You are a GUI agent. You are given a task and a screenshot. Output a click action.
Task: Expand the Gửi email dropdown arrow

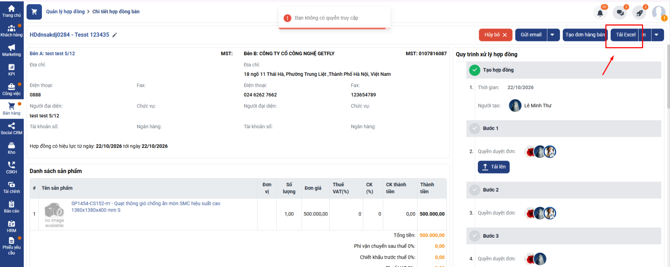[x=553, y=35]
